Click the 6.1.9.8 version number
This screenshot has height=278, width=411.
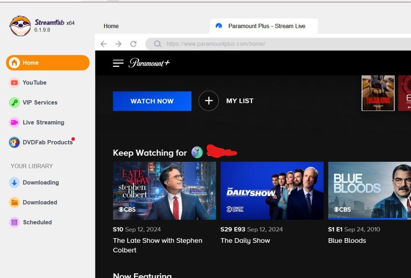coord(42,30)
